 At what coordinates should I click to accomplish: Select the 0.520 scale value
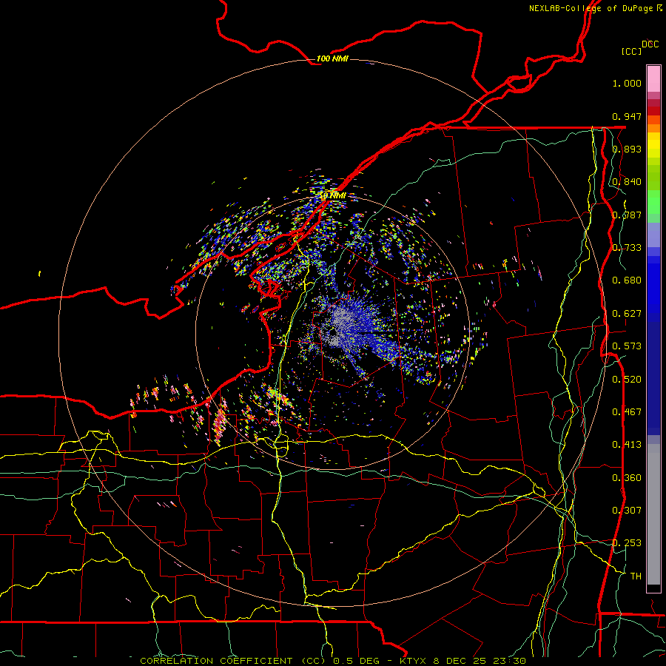point(627,380)
